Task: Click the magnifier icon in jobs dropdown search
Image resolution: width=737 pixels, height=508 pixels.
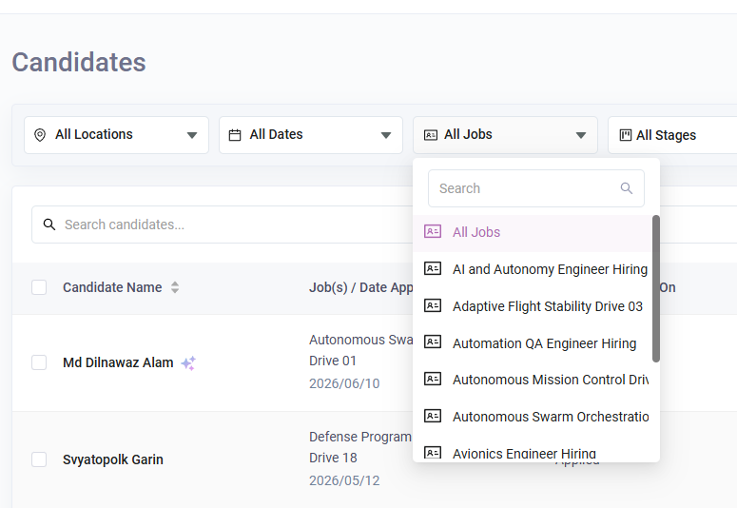Action: click(626, 188)
